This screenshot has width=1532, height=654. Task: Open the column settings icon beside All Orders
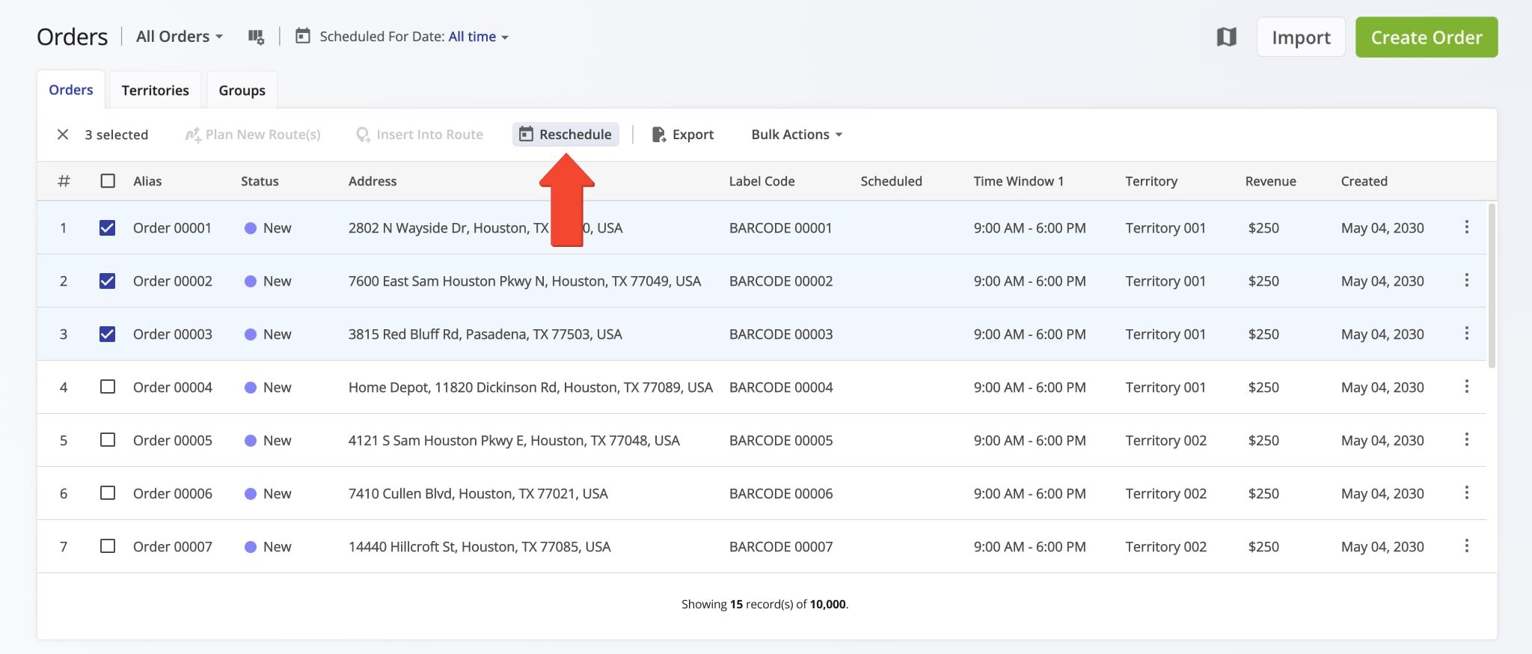256,37
